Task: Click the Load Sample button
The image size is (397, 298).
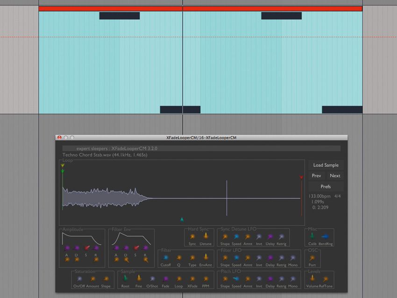Action: [x=325, y=165]
